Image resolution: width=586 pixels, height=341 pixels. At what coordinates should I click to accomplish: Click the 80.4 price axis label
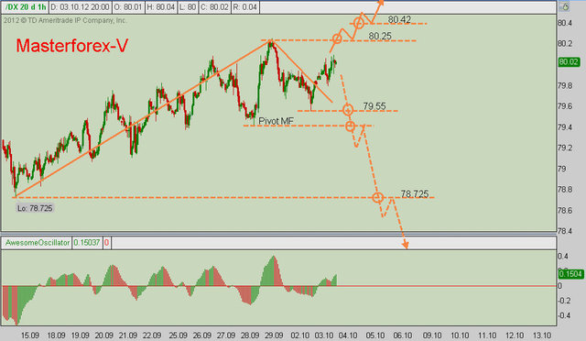(x=564, y=23)
